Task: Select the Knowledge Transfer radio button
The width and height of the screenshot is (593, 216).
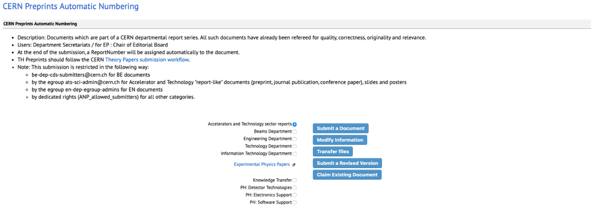Action: tap(294, 180)
